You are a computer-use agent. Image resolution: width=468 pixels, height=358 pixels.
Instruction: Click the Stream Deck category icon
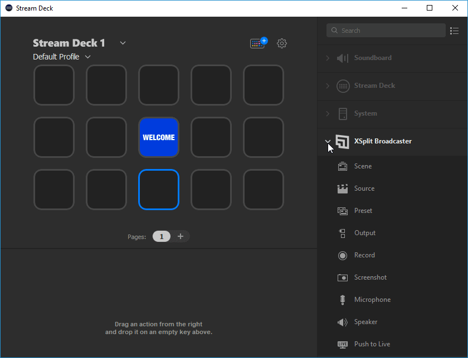[343, 86]
